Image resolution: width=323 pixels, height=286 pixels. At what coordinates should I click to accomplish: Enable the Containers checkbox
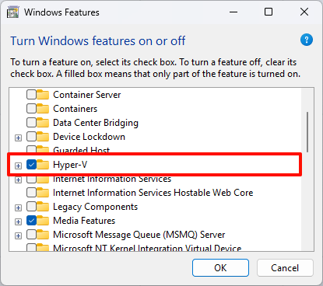click(x=31, y=109)
